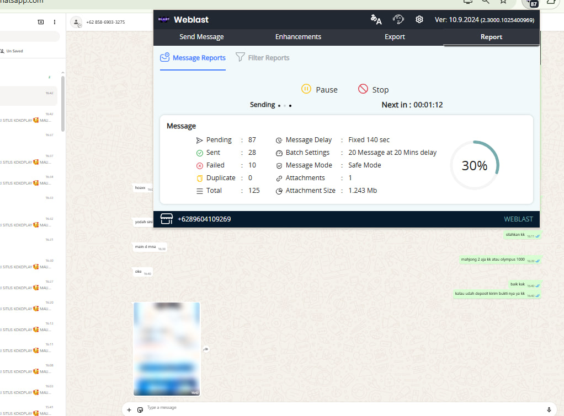Open the Weblast translate language icon

376,19
